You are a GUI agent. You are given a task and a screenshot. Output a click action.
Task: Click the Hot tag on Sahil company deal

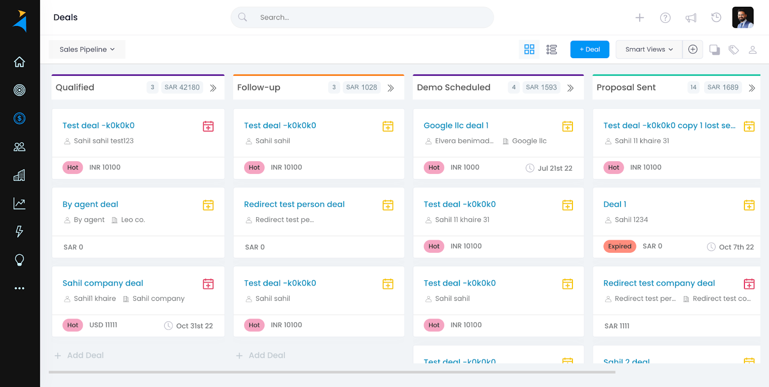pyautogui.click(x=73, y=325)
